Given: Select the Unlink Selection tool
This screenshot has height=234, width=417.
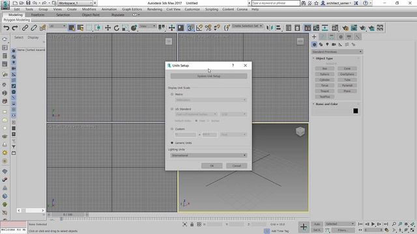Looking at the screenshot, I should pyautogui.click(x=34, y=27).
